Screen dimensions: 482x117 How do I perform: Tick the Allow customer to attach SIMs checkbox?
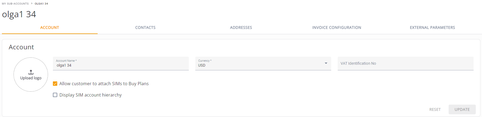[55, 84]
